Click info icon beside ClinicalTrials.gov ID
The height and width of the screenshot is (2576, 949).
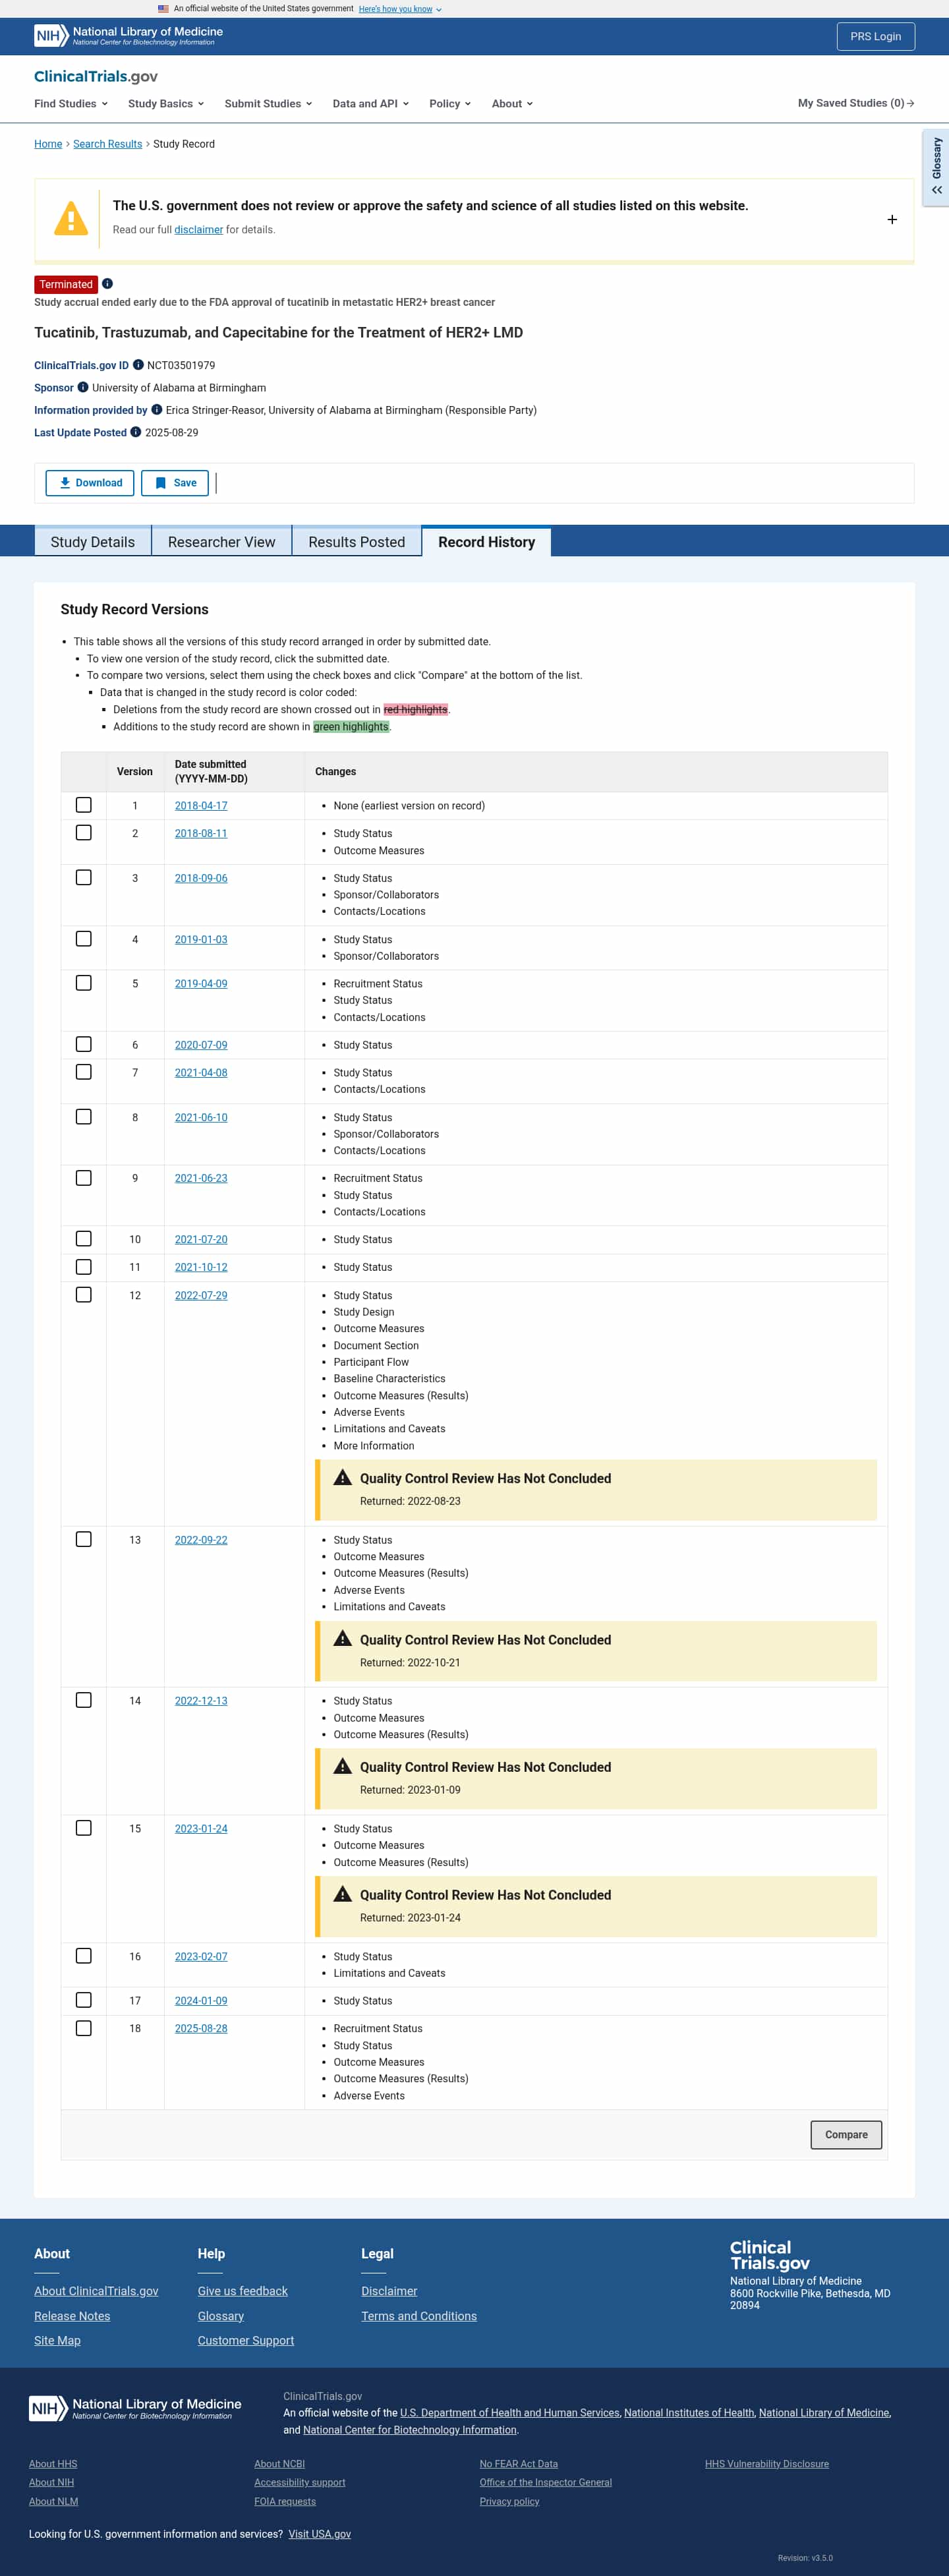tap(138, 365)
